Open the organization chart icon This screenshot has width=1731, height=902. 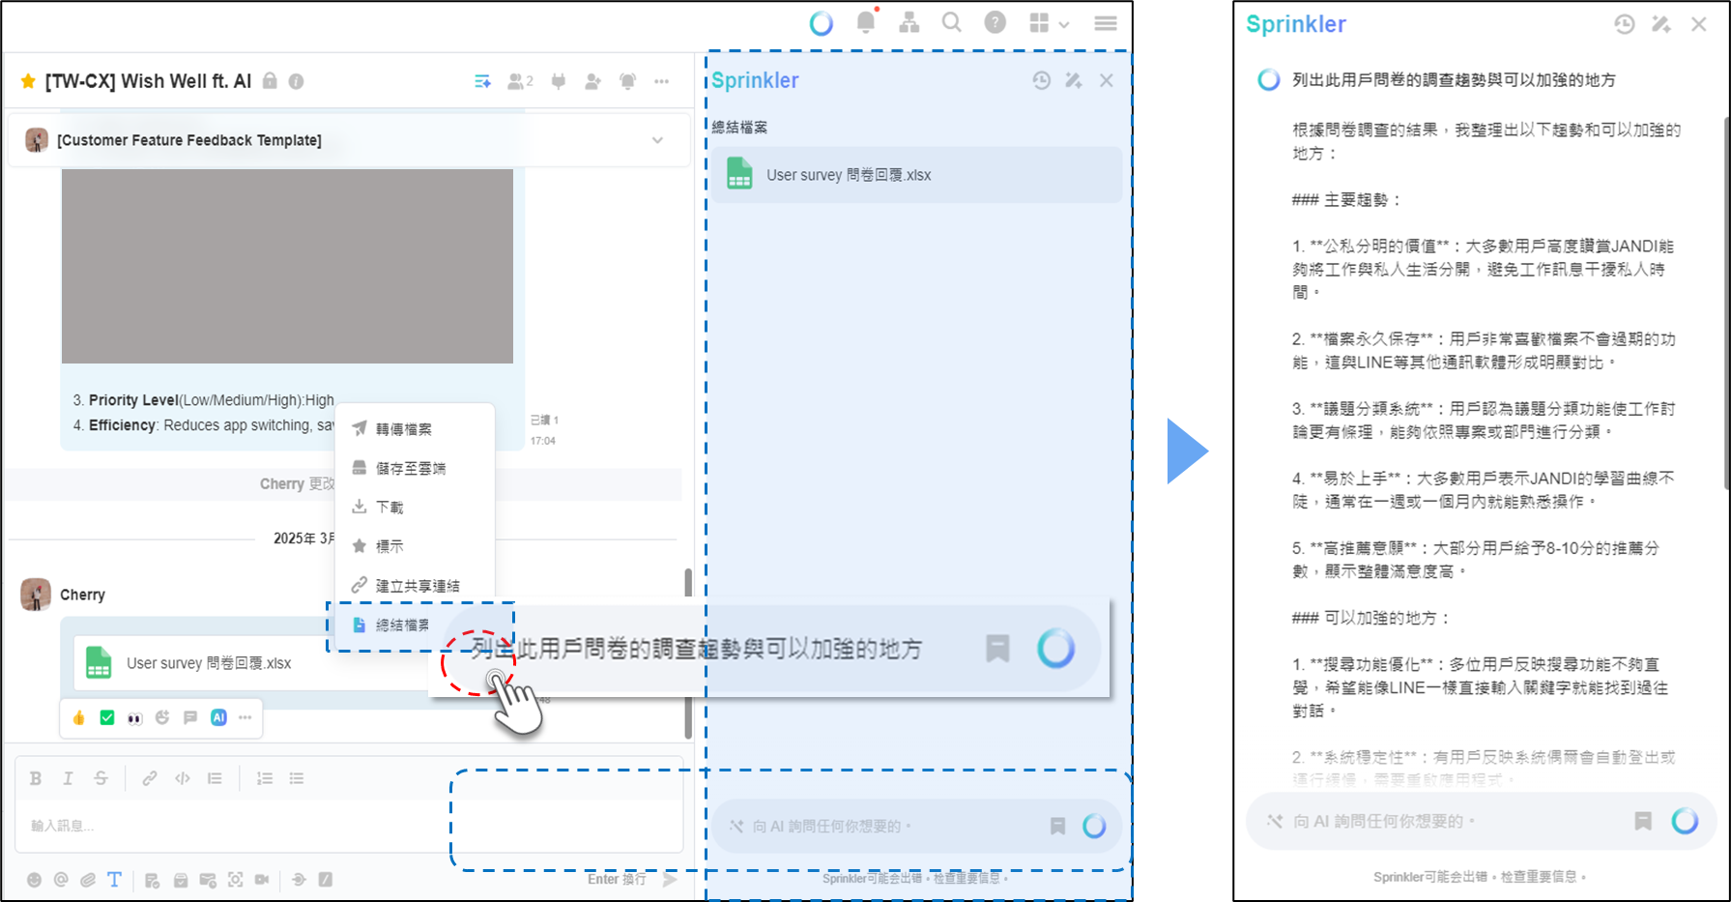[909, 22]
